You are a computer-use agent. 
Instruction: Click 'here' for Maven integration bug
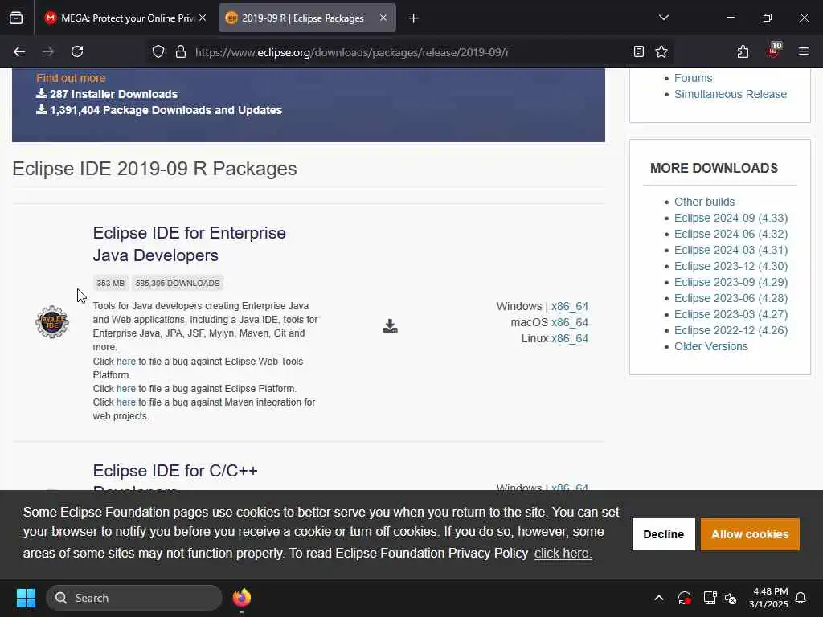point(126,402)
